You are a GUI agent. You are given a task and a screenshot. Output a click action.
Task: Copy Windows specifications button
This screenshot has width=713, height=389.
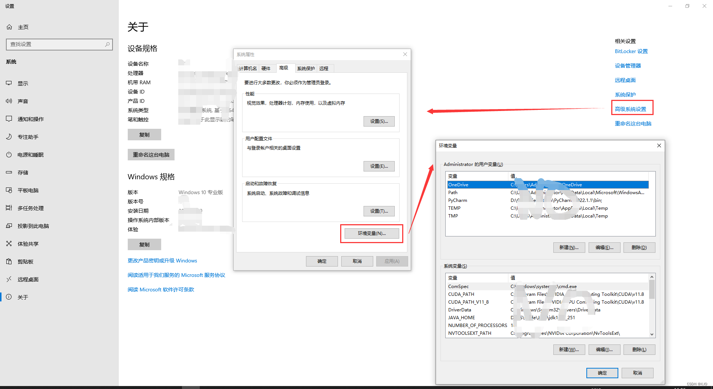[x=144, y=245]
